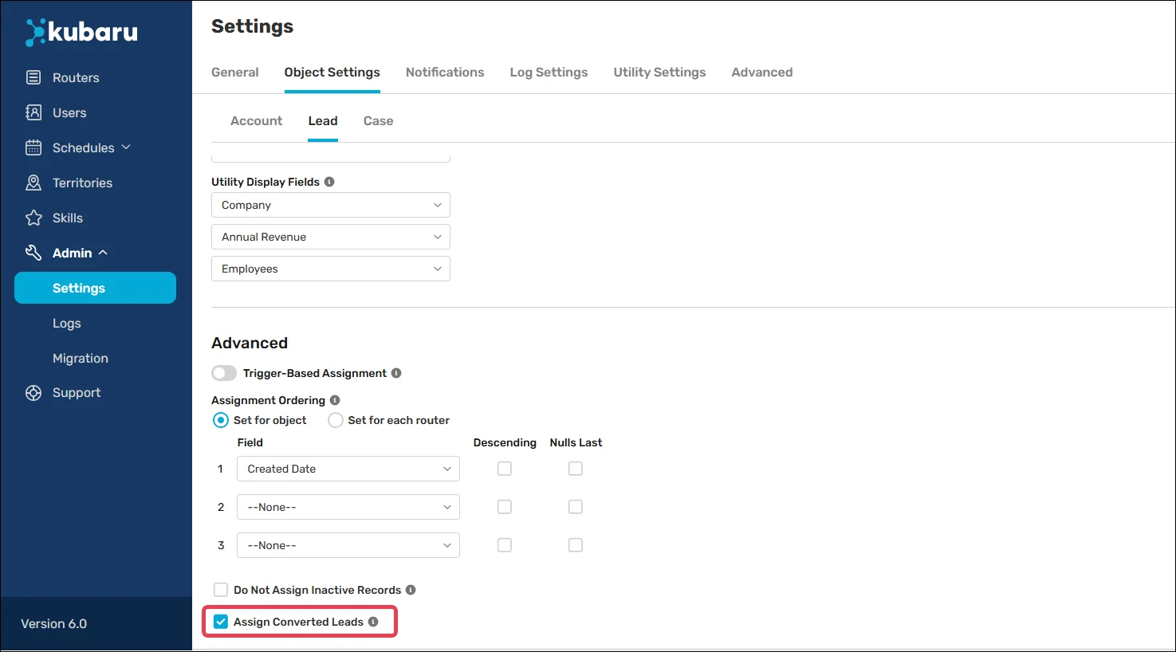The image size is (1176, 652).
Task: Toggle the Trigger-Based Assignment switch
Action: click(224, 373)
